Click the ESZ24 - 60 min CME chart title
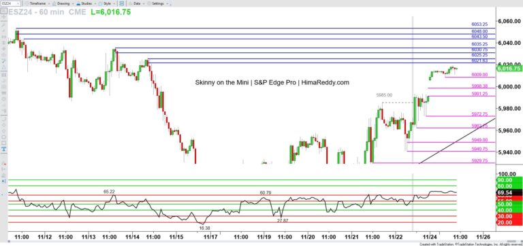523x246 pixels. (x=46, y=12)
